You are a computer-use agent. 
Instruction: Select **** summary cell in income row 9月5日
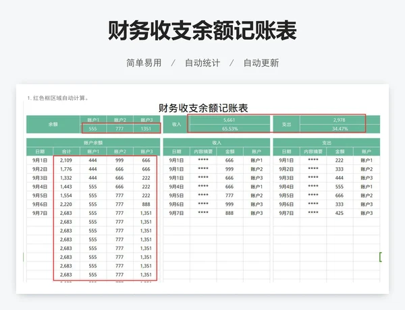[203, 195]
